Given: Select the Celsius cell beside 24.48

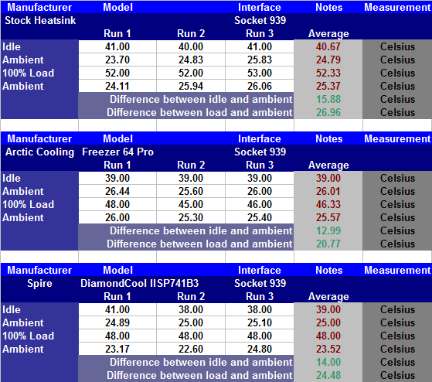Looking at the screenshot, I should pos(397,375).
